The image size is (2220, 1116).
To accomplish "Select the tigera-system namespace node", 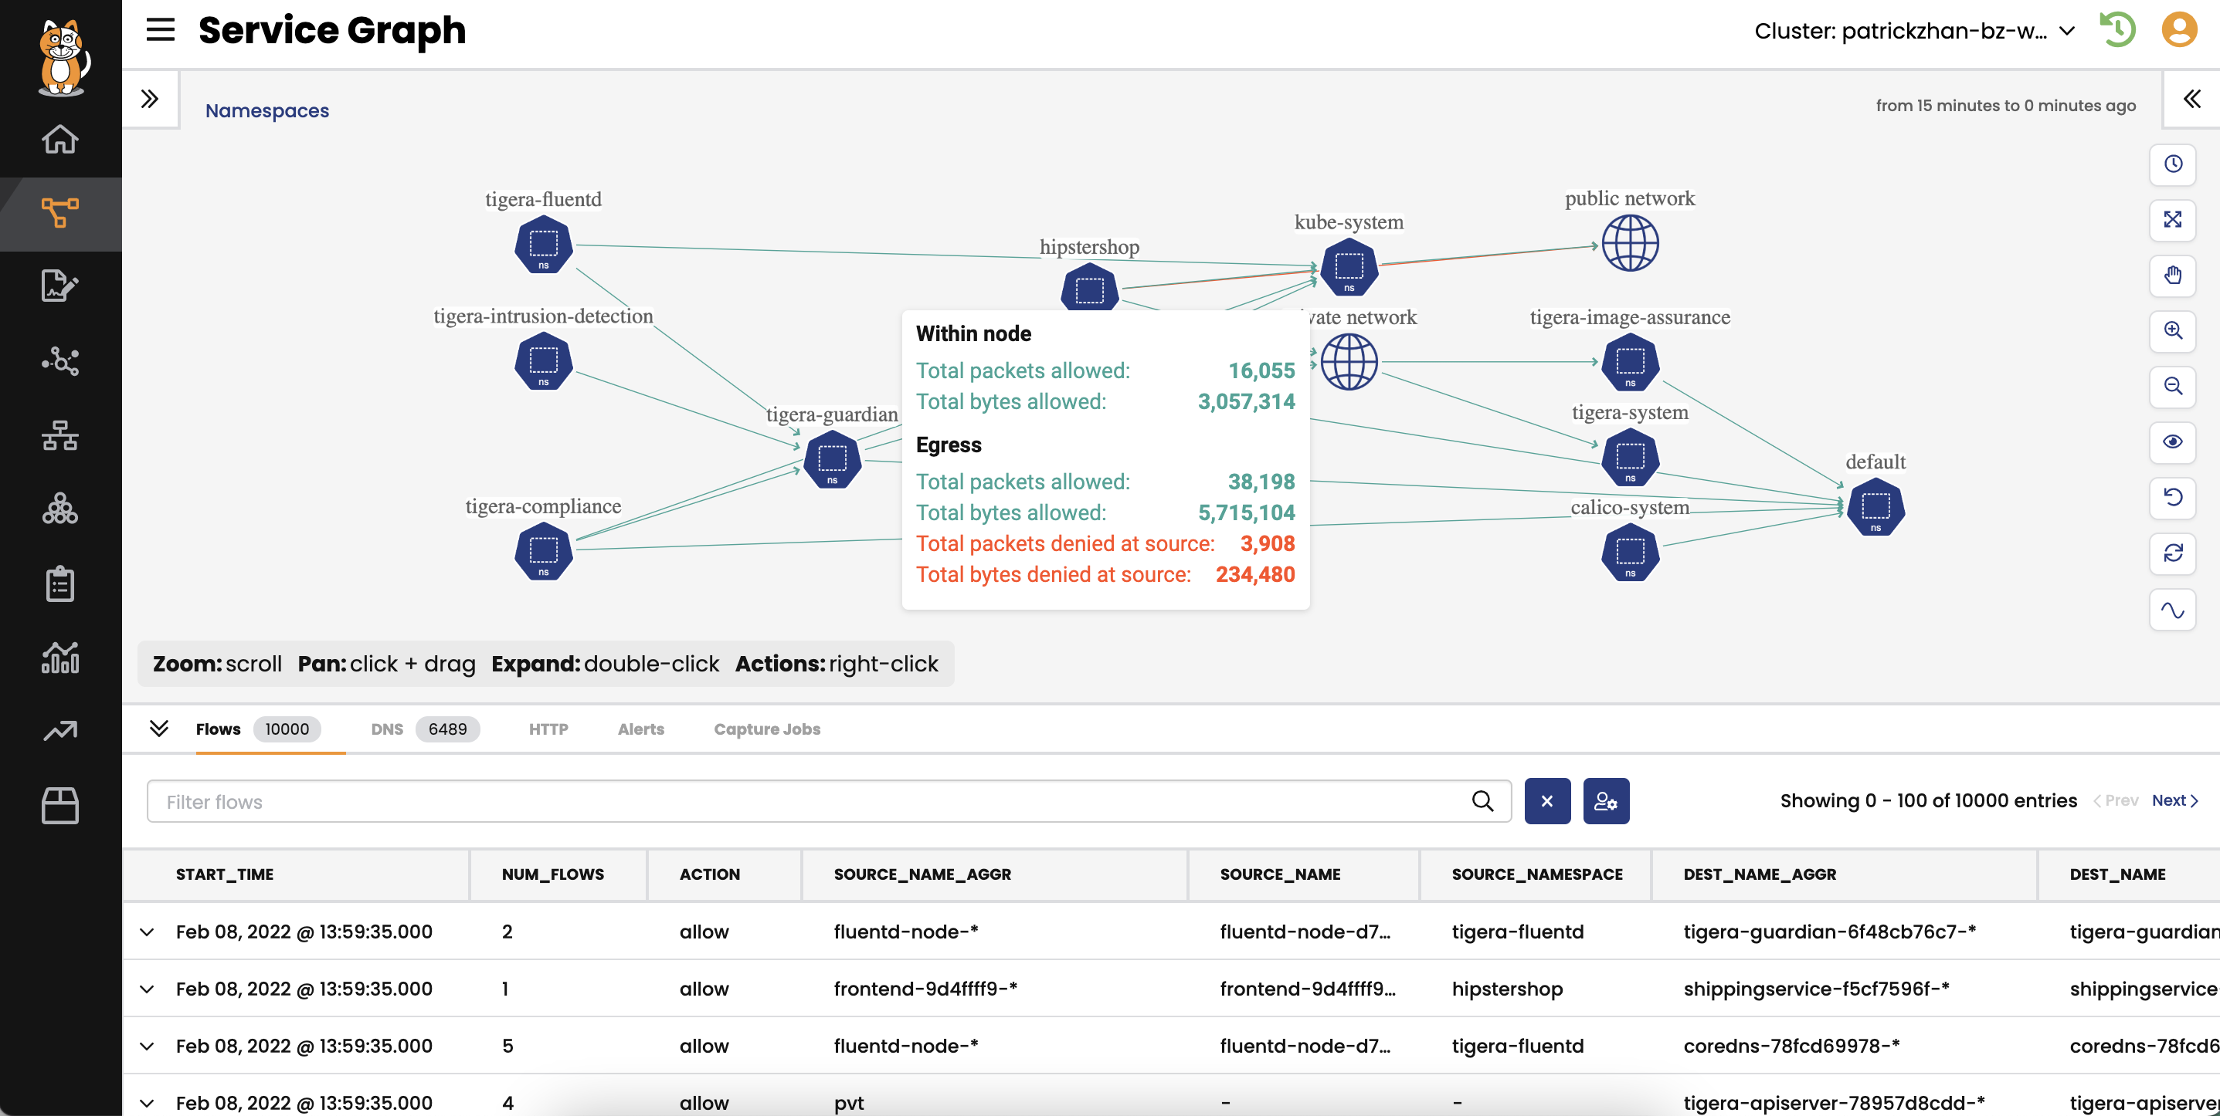I will [1630, 457].
